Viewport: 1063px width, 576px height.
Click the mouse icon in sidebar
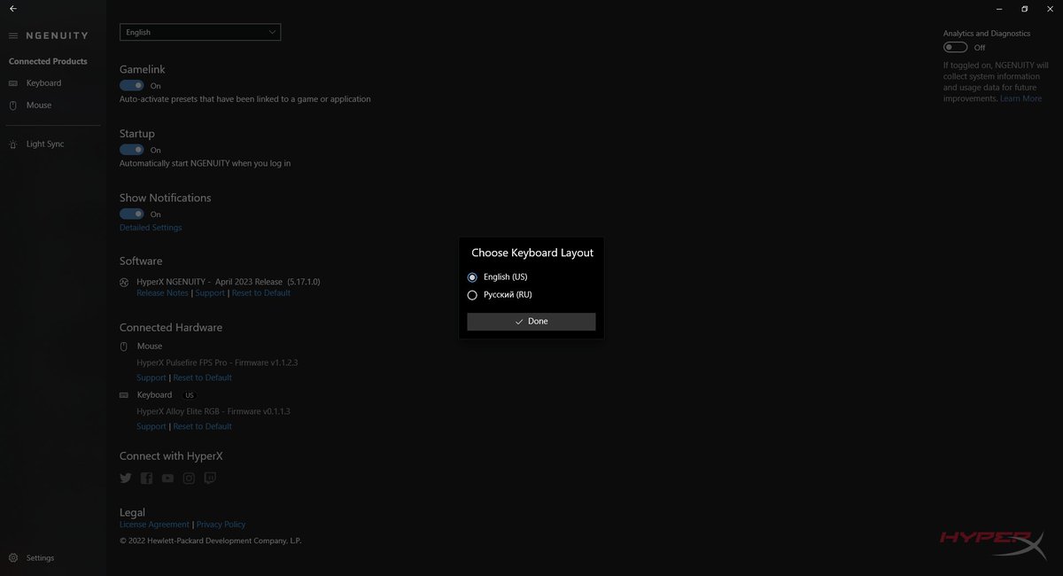13,105
